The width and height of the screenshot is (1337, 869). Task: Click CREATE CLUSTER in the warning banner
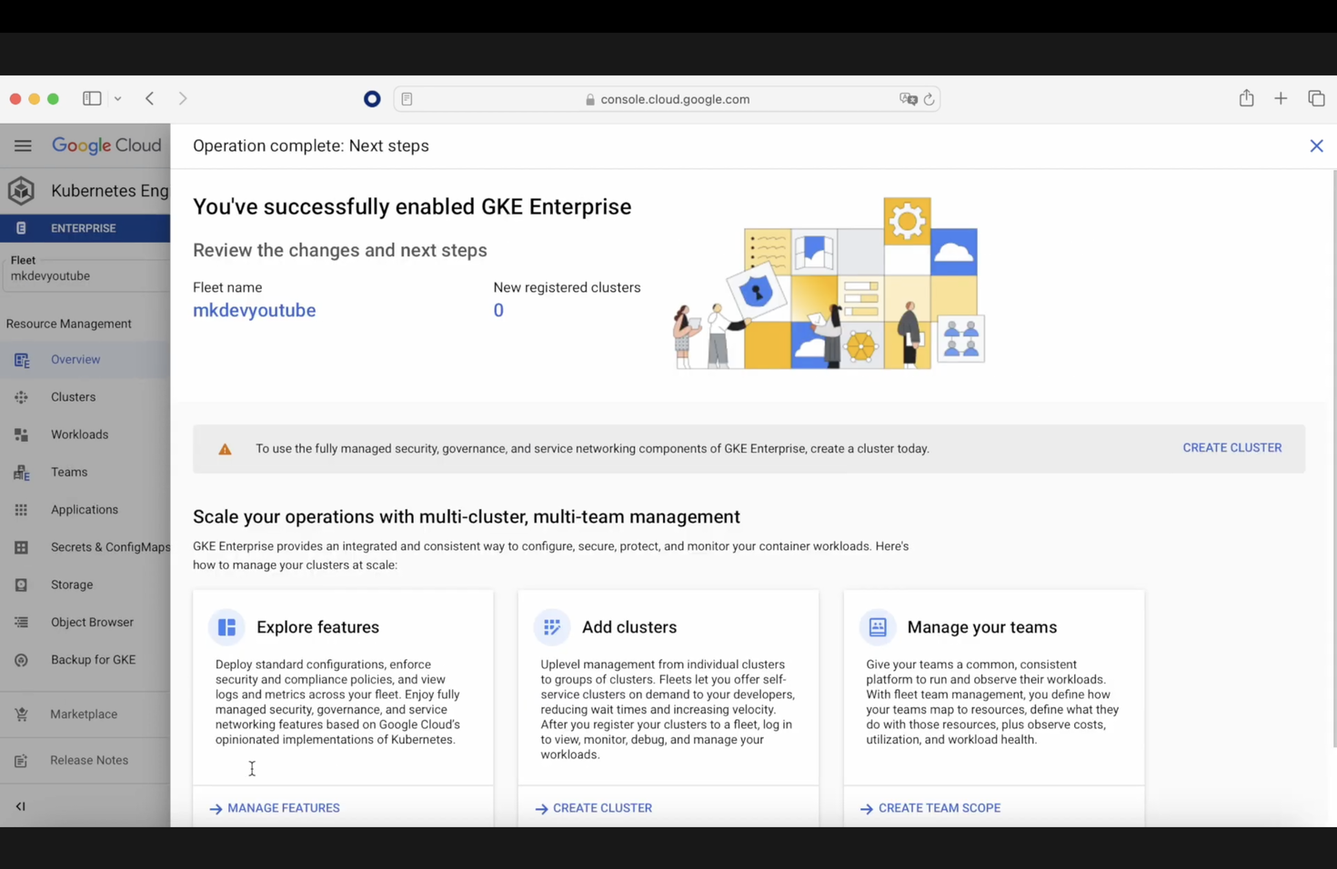pos(1232,448)
